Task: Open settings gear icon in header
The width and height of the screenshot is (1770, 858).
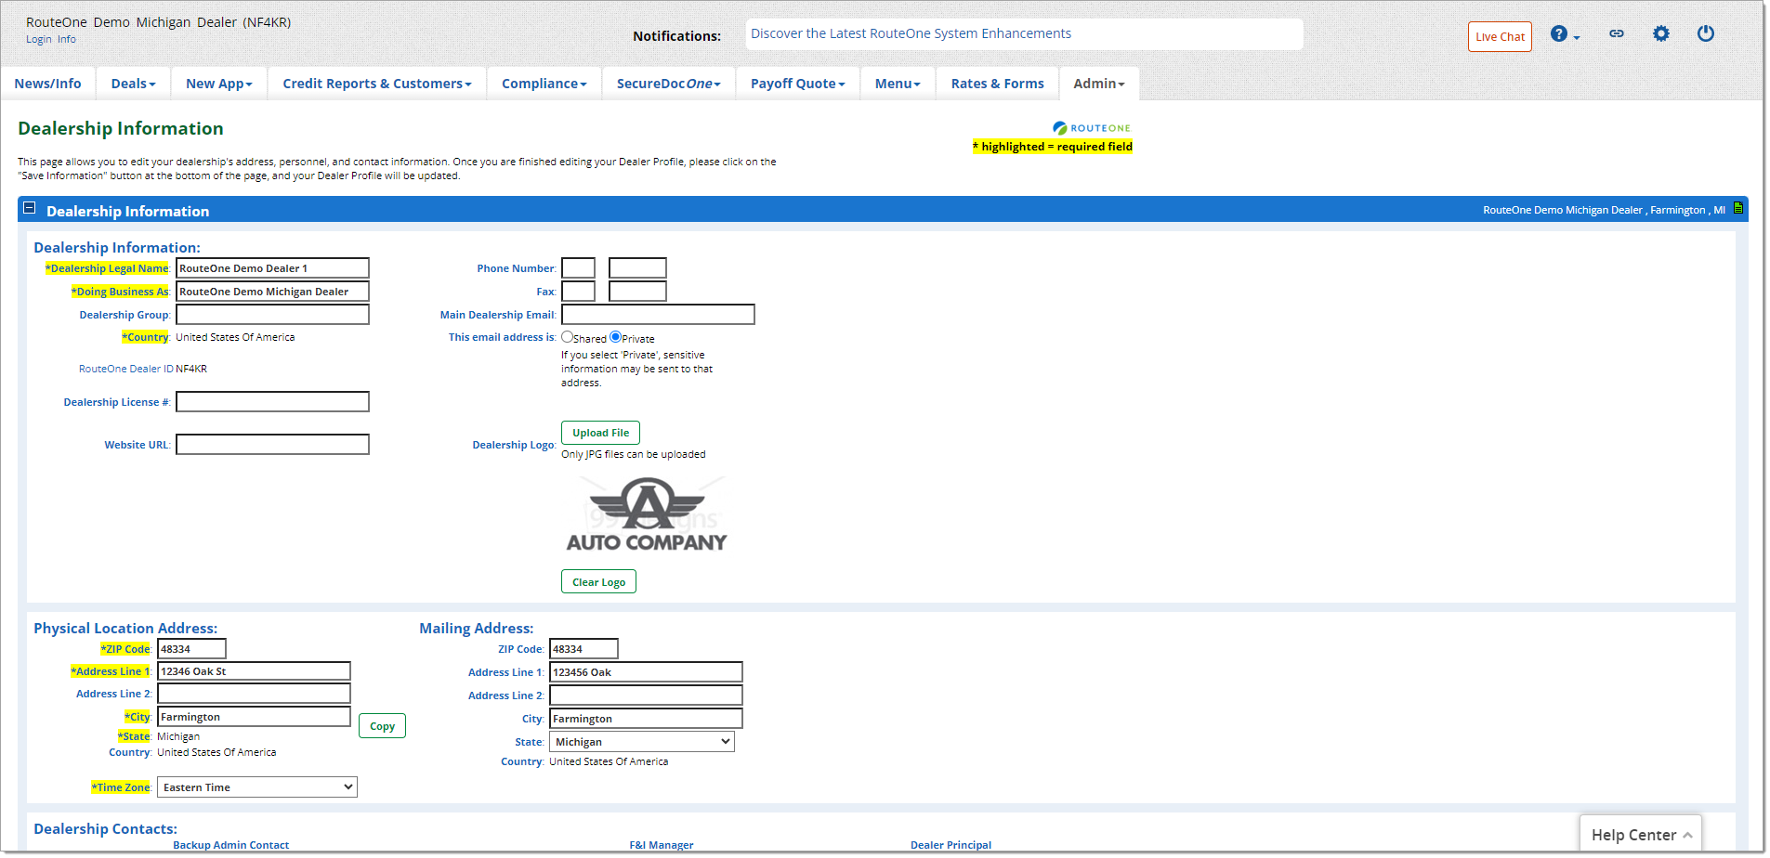Action: (1661, 33)
